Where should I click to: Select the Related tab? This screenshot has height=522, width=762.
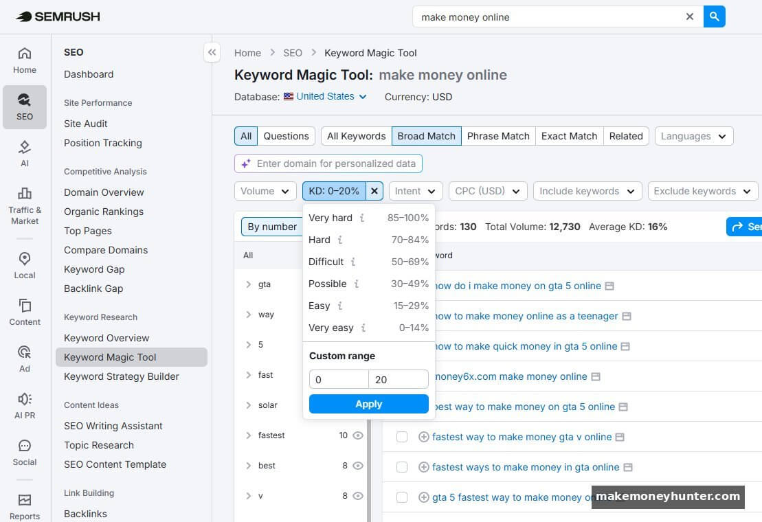click(x=626, y=136)
